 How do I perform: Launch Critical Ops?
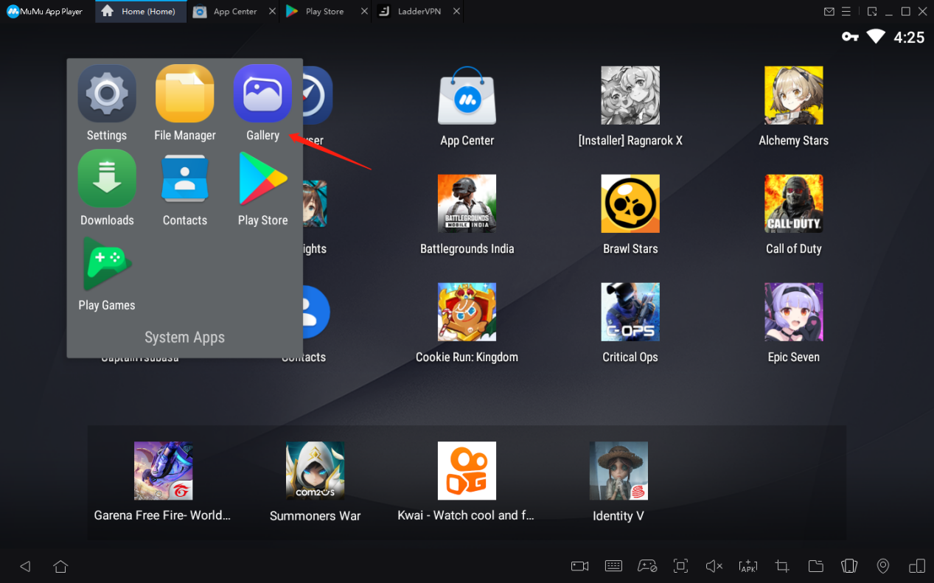tap(630, 313)
